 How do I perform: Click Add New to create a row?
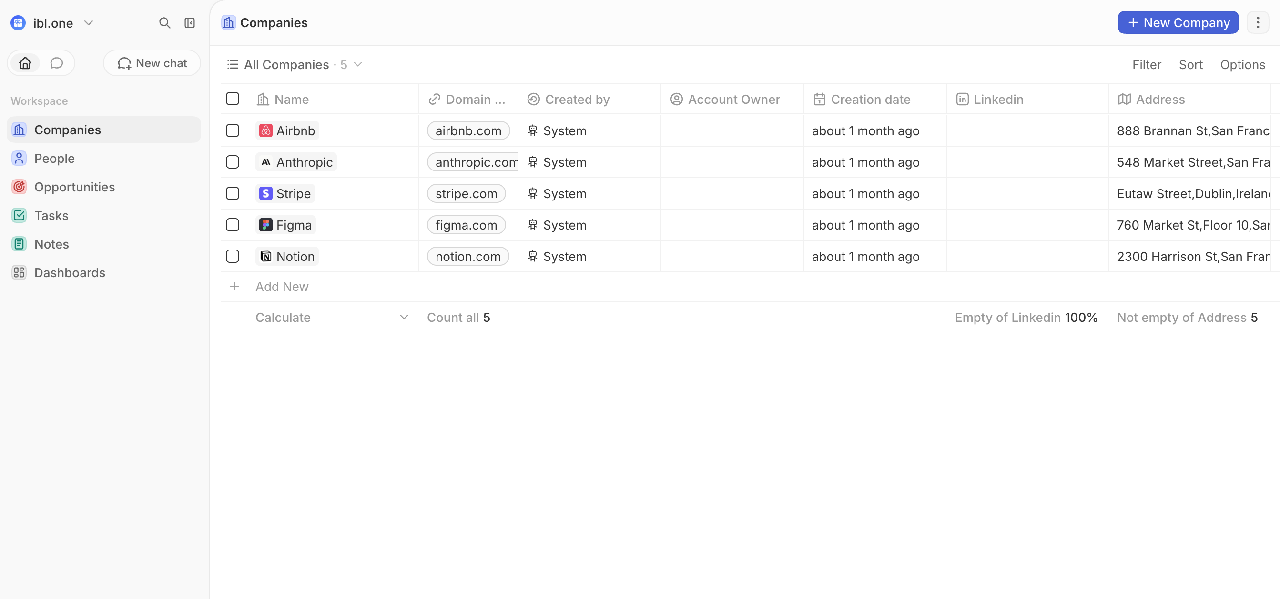(x=282, y=287)
